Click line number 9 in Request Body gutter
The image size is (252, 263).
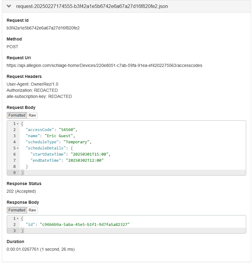coord(14,173)
